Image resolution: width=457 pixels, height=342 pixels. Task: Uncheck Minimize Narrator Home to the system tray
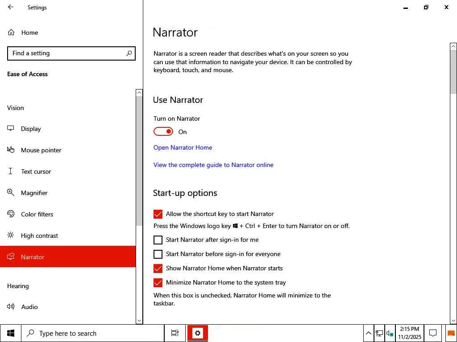tap(158, 283)
